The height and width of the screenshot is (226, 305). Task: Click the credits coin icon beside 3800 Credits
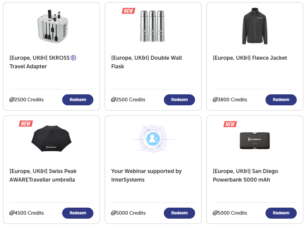215,100
